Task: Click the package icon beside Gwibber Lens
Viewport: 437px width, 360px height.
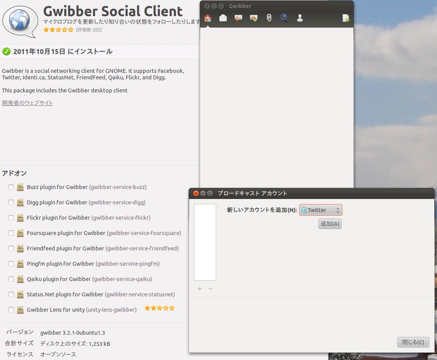Action: pyautogui.click(x=20, y=309)
